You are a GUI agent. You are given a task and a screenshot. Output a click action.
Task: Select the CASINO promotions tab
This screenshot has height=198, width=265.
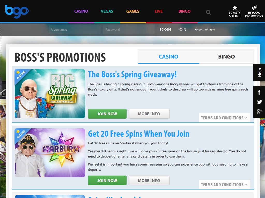[168, 56]
